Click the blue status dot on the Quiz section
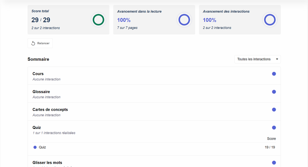308x167 pixels. 274,128
